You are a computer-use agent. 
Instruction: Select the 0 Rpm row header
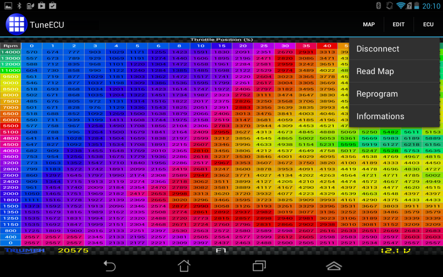(x=11, y=243)
